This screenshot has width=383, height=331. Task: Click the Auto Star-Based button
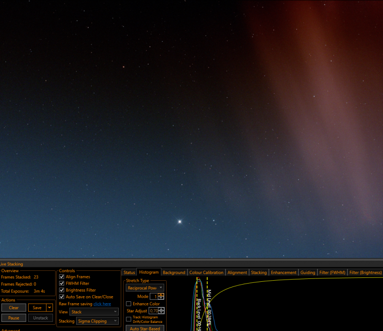pos(145,328)
